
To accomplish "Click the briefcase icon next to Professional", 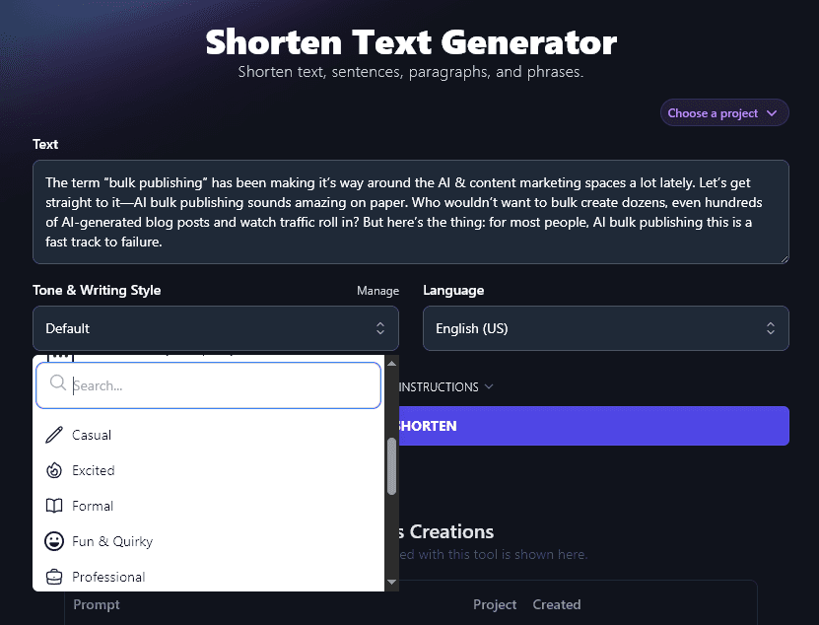I will click(x=54, y=577).
